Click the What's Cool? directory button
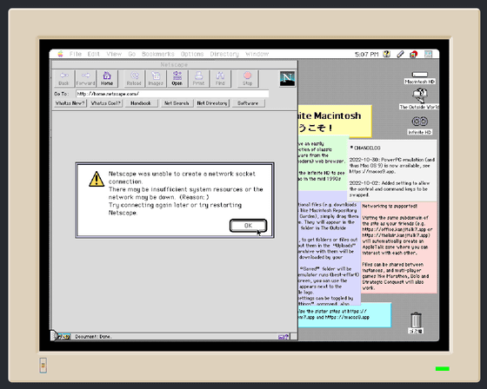This screenshot has width=487, height=389. 106,103
